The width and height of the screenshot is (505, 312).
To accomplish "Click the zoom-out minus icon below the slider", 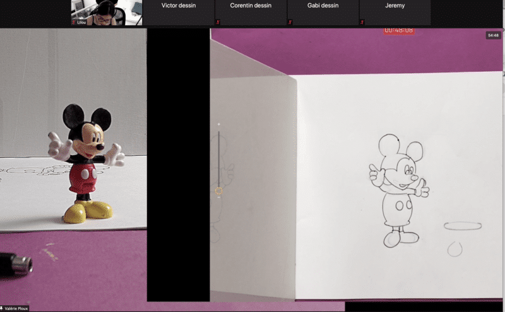I will pyautogui.click(x=218, y=197).
